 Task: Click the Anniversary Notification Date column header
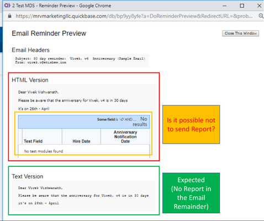[125, 136]
